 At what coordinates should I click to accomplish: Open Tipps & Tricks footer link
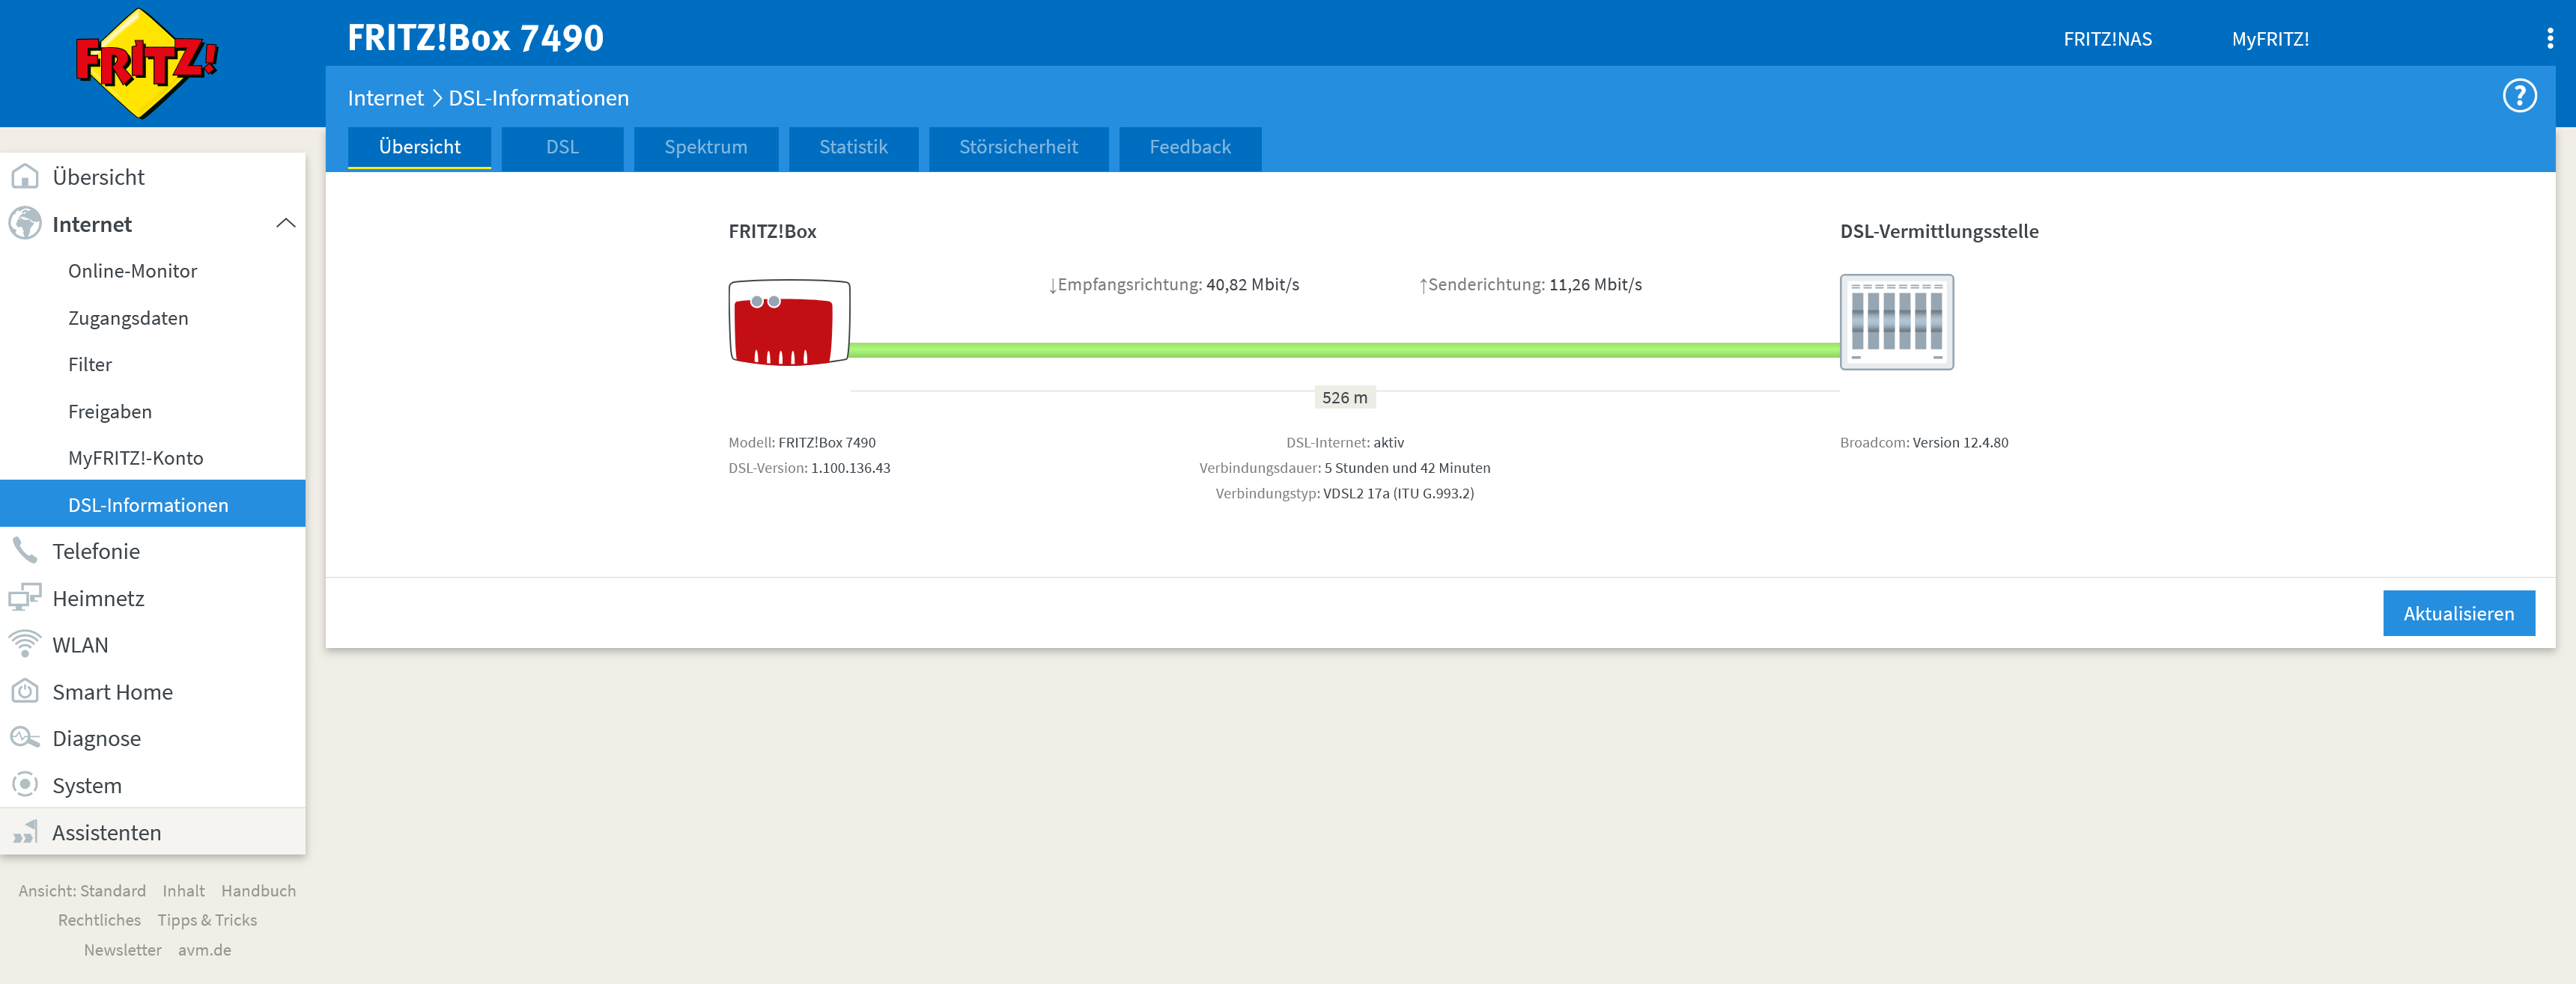point(207,920)
